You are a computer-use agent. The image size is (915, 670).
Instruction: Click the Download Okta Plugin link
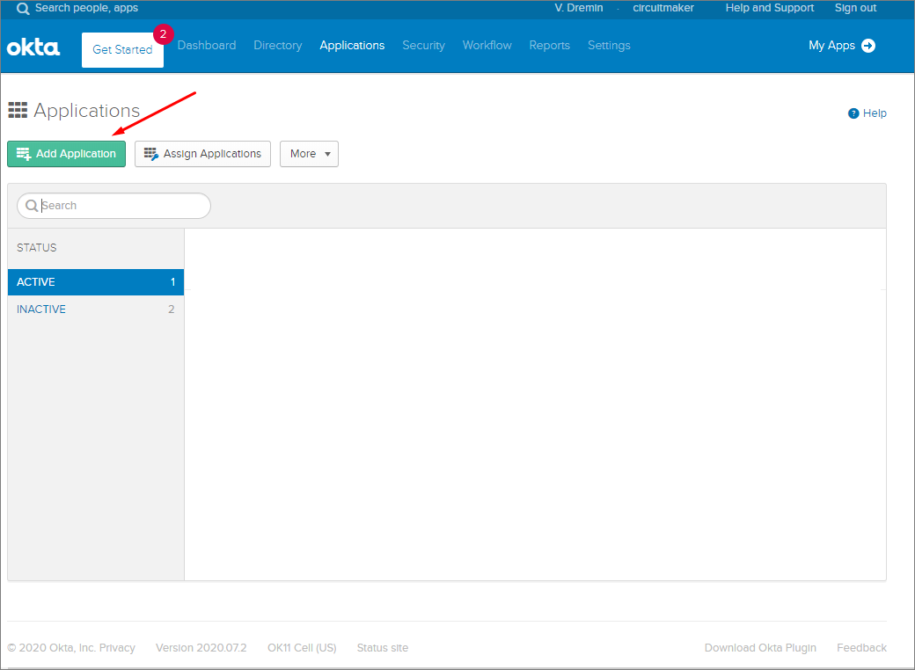[x=760, y=648]
